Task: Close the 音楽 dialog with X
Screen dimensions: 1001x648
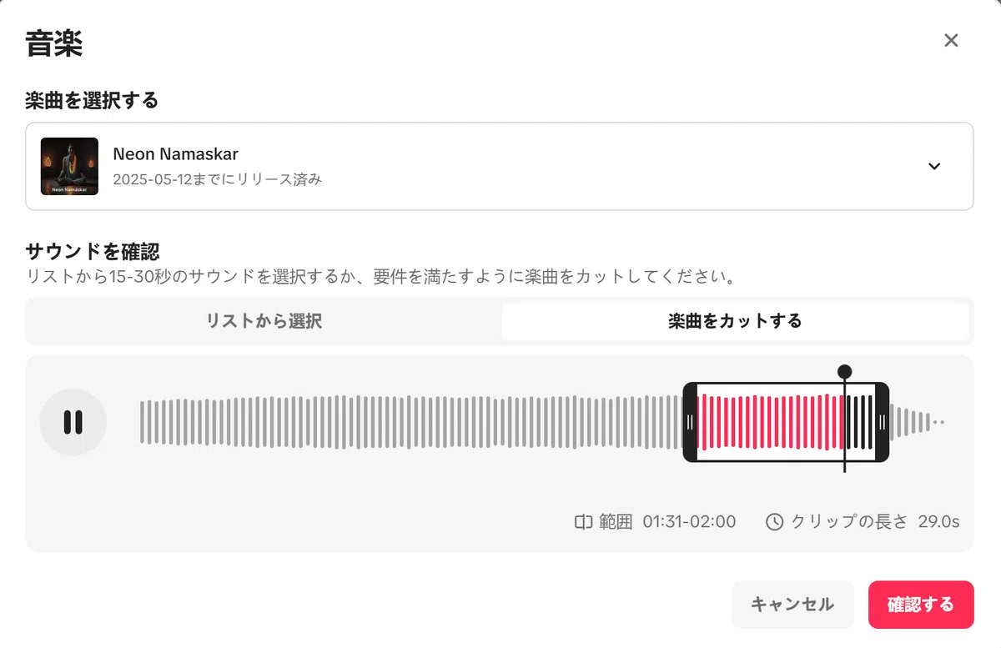Action: pyautogui.click(x=951, y=40)
